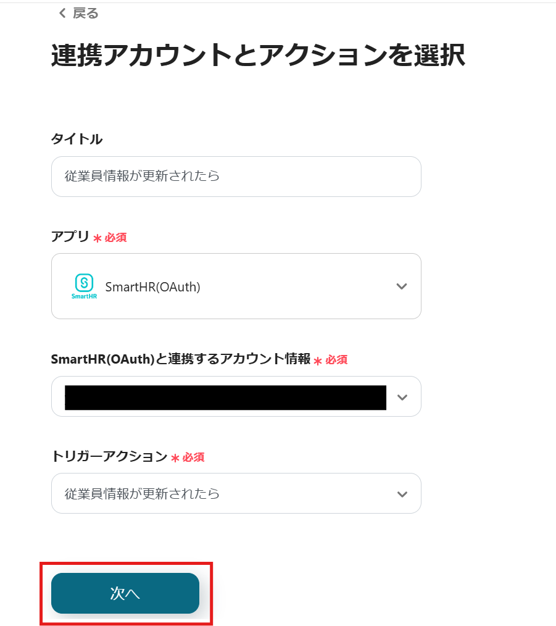Screen dimensions: 556x626
Task: Click the red 必須 badge beside トリガーアクション
Action: [x=194, y=457]
